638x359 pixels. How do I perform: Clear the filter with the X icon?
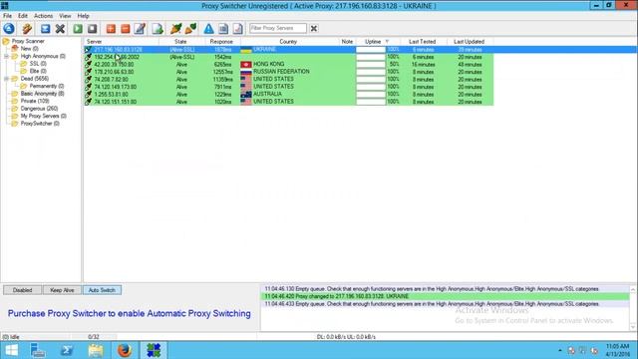314,29
